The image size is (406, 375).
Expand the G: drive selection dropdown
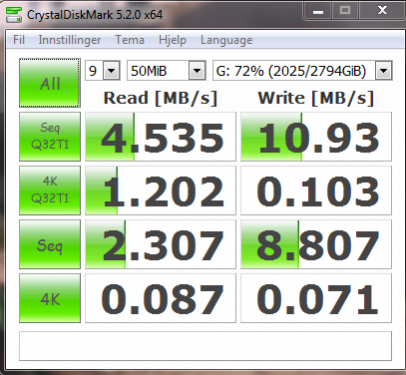click(383, 71)
